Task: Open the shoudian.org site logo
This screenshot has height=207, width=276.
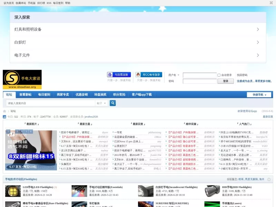Action: pos(22,80)
